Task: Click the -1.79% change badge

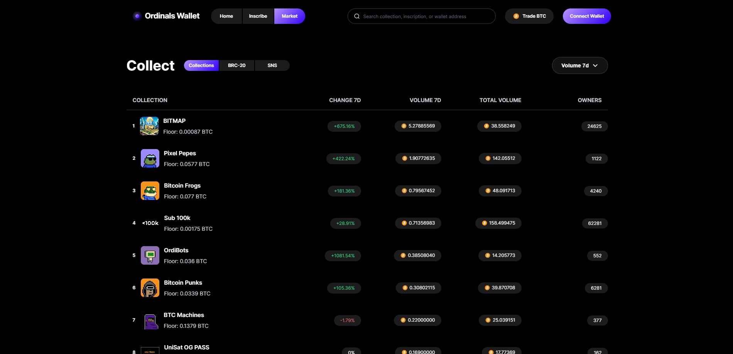Action: (348, 320)
